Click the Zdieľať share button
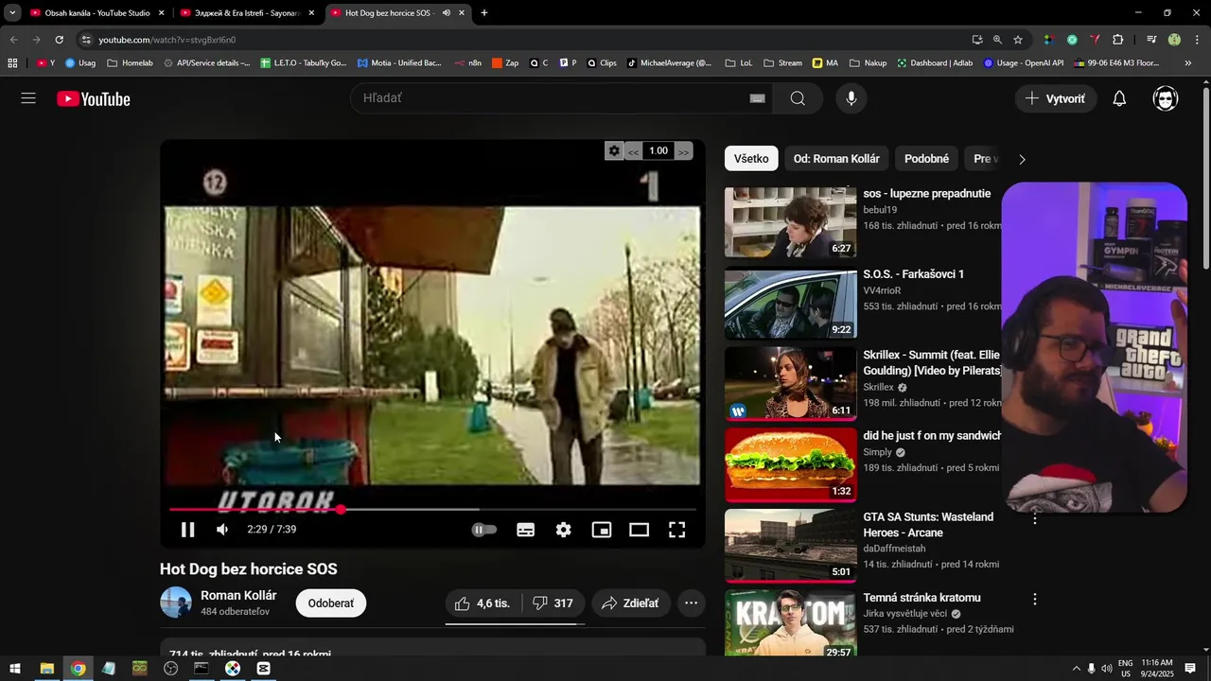 tap(631, 603)
